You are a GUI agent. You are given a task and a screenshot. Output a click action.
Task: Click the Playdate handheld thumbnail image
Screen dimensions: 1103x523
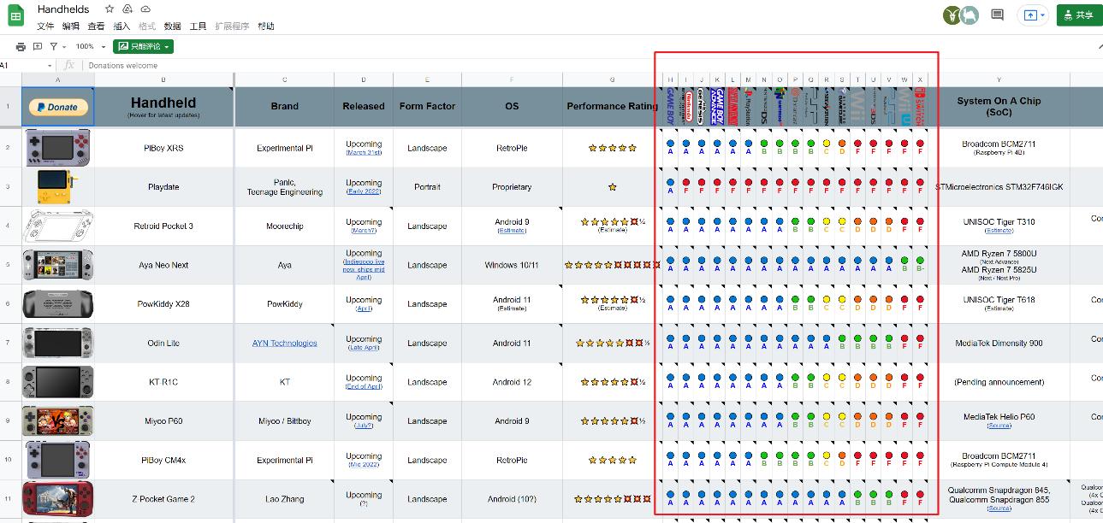coord(57,186)
